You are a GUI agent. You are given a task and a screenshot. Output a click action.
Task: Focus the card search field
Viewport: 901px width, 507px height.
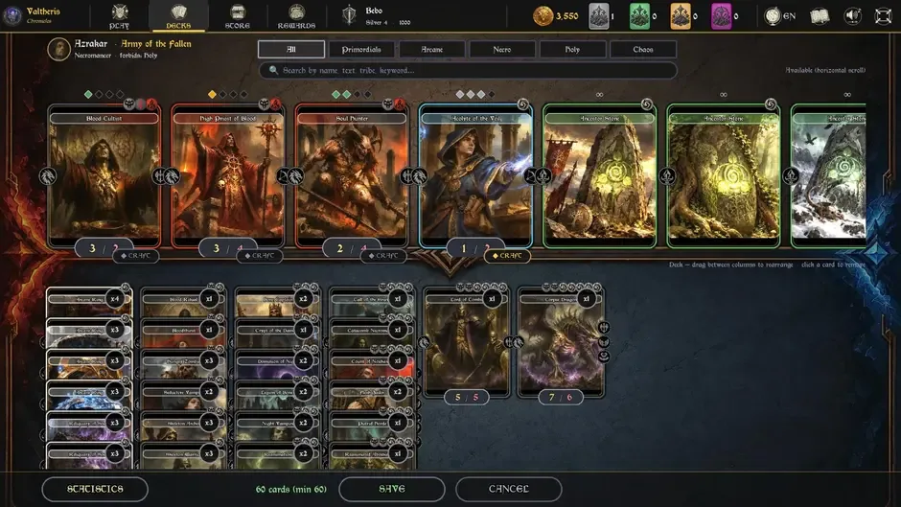(468, 70)
